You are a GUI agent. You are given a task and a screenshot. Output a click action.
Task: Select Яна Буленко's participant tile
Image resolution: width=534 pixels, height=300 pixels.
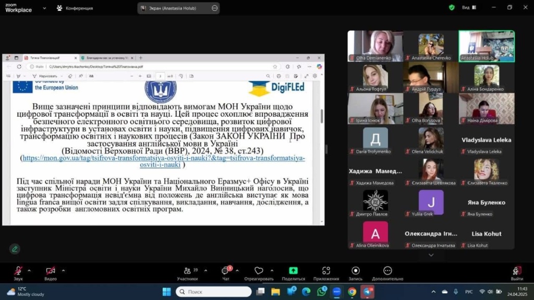click(487, 203)
